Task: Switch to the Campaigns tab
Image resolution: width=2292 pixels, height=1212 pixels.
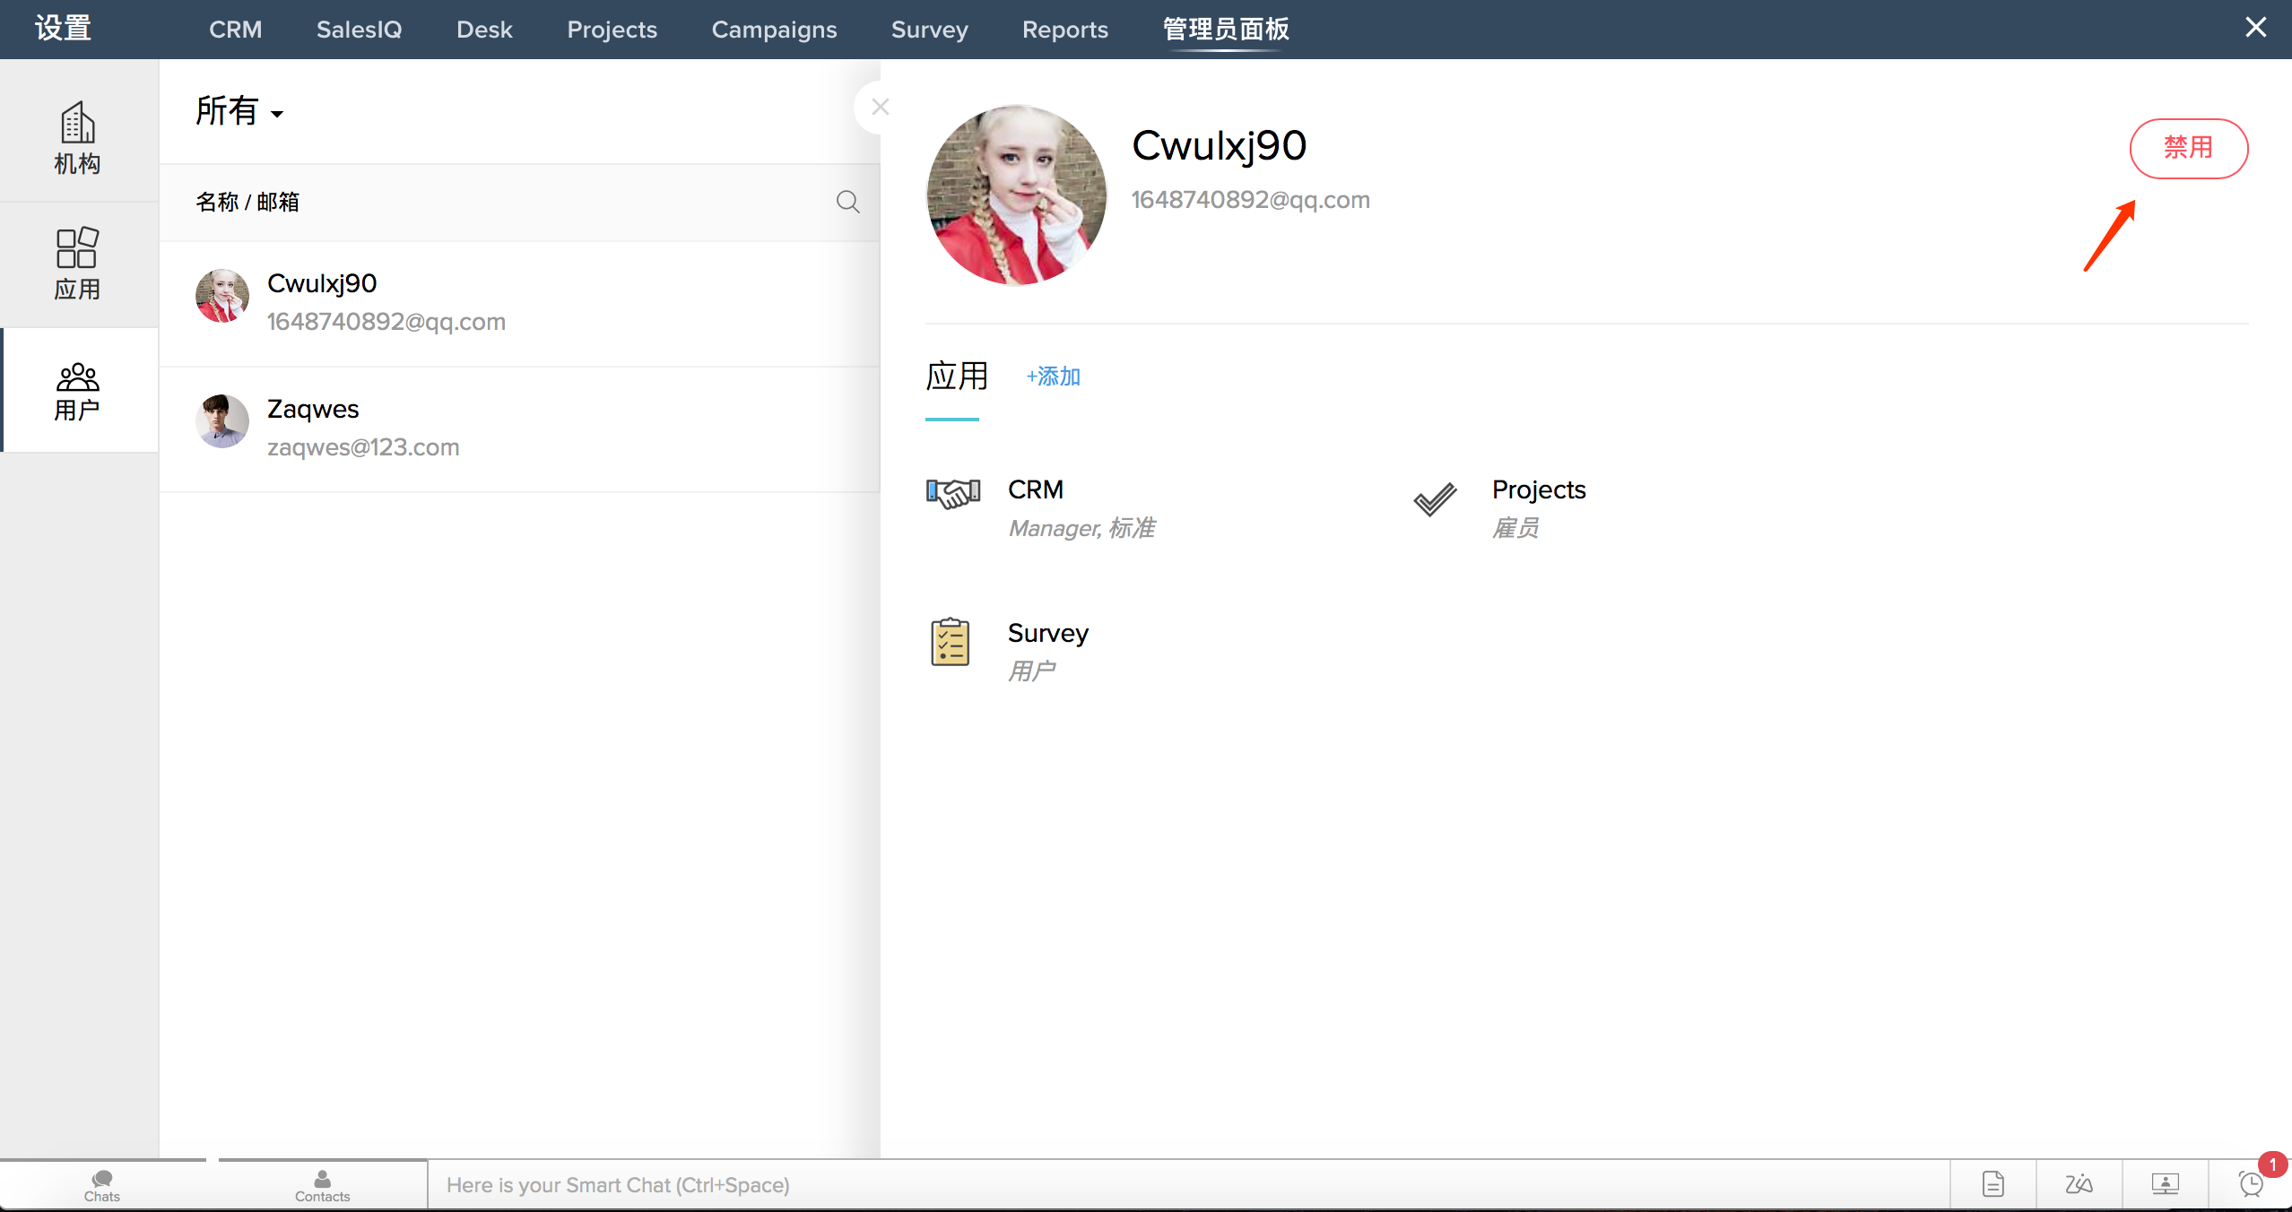Action: [x=774, y=30]
